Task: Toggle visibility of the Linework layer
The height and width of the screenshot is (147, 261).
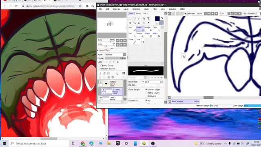Action: pos(104,90)
